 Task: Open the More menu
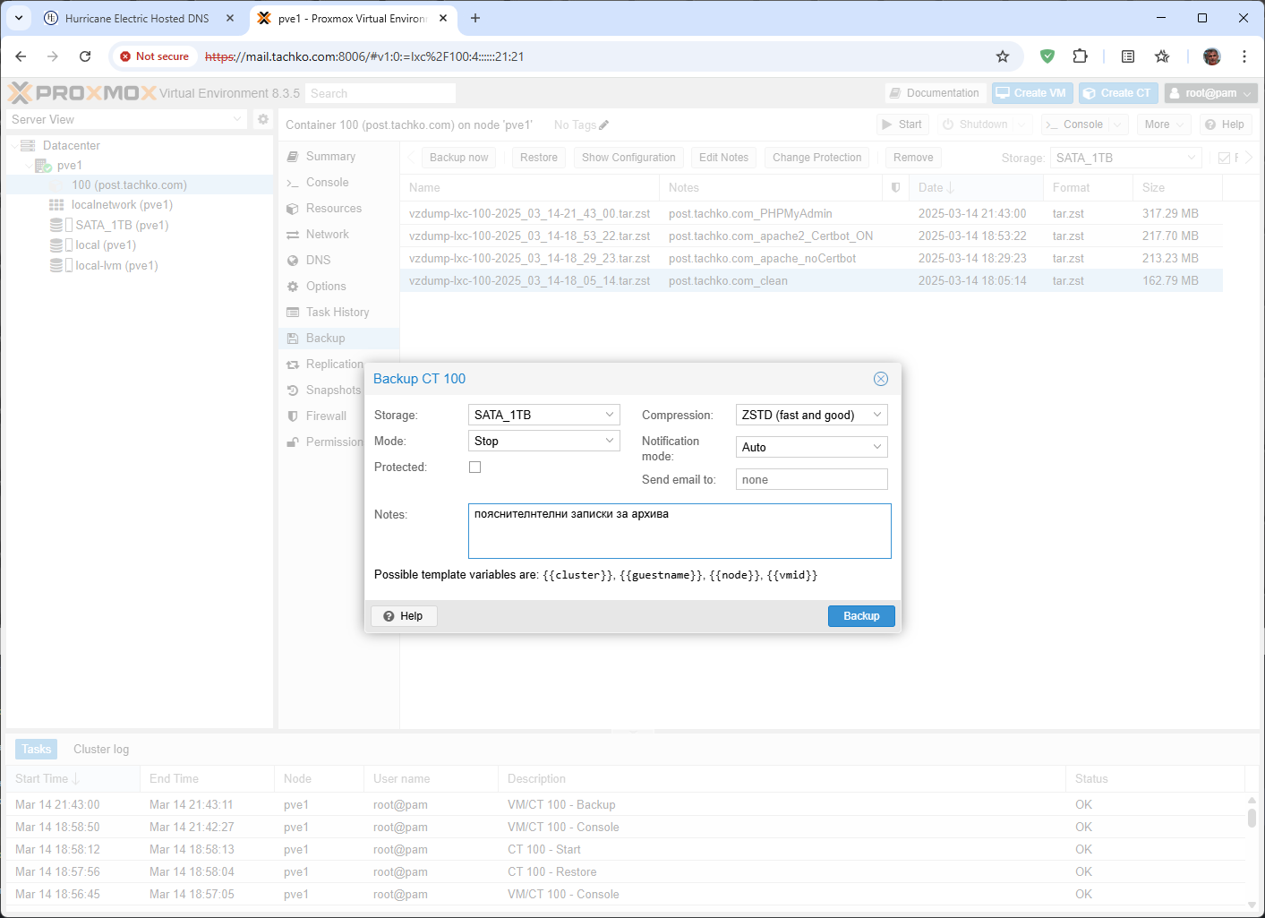[1163, 124]
